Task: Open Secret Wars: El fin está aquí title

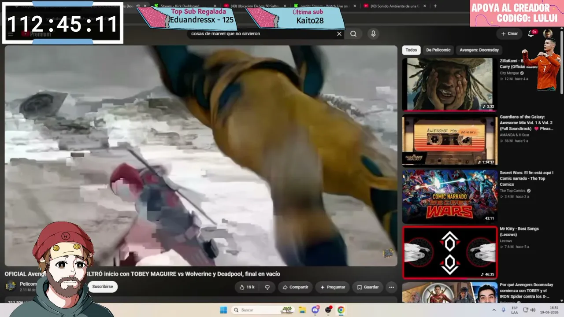Action: tap(527, 179)
